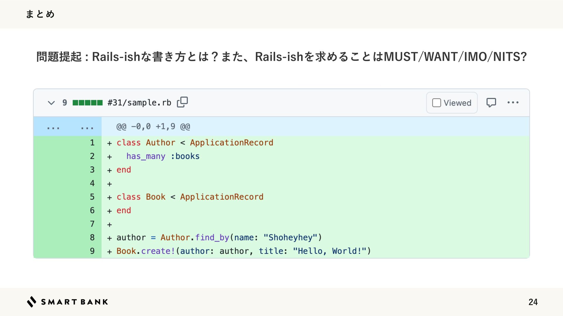Click the hunk header @@ -0,0 +1,9 @@
Image resolution: width=563 pixels, height=316 pixels.
(153, 127)
